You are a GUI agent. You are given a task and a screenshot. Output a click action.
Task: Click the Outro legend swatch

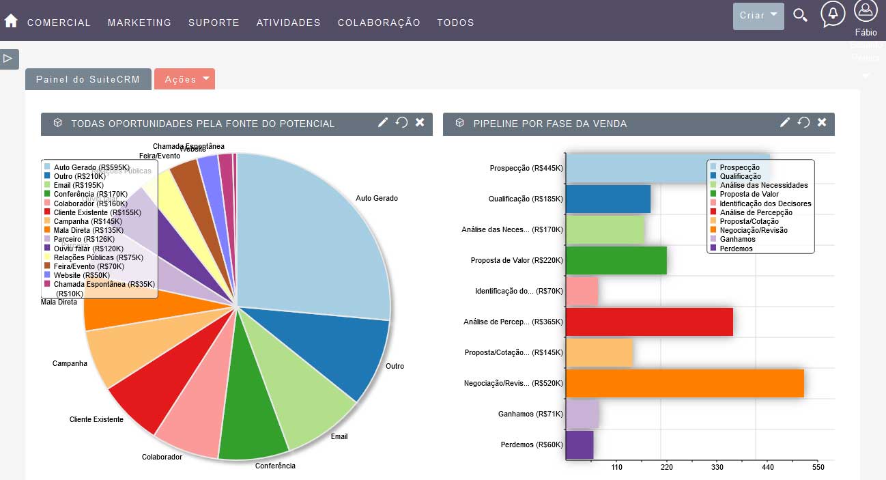coord(47,176)
